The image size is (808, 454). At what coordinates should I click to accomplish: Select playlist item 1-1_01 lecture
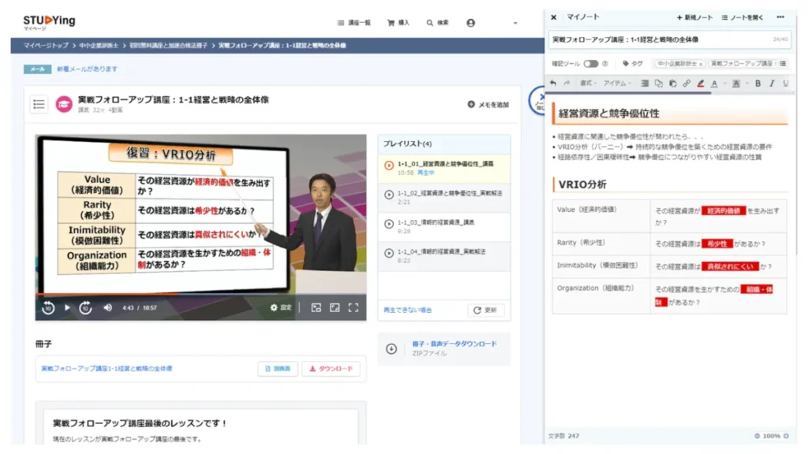(444, 169)
